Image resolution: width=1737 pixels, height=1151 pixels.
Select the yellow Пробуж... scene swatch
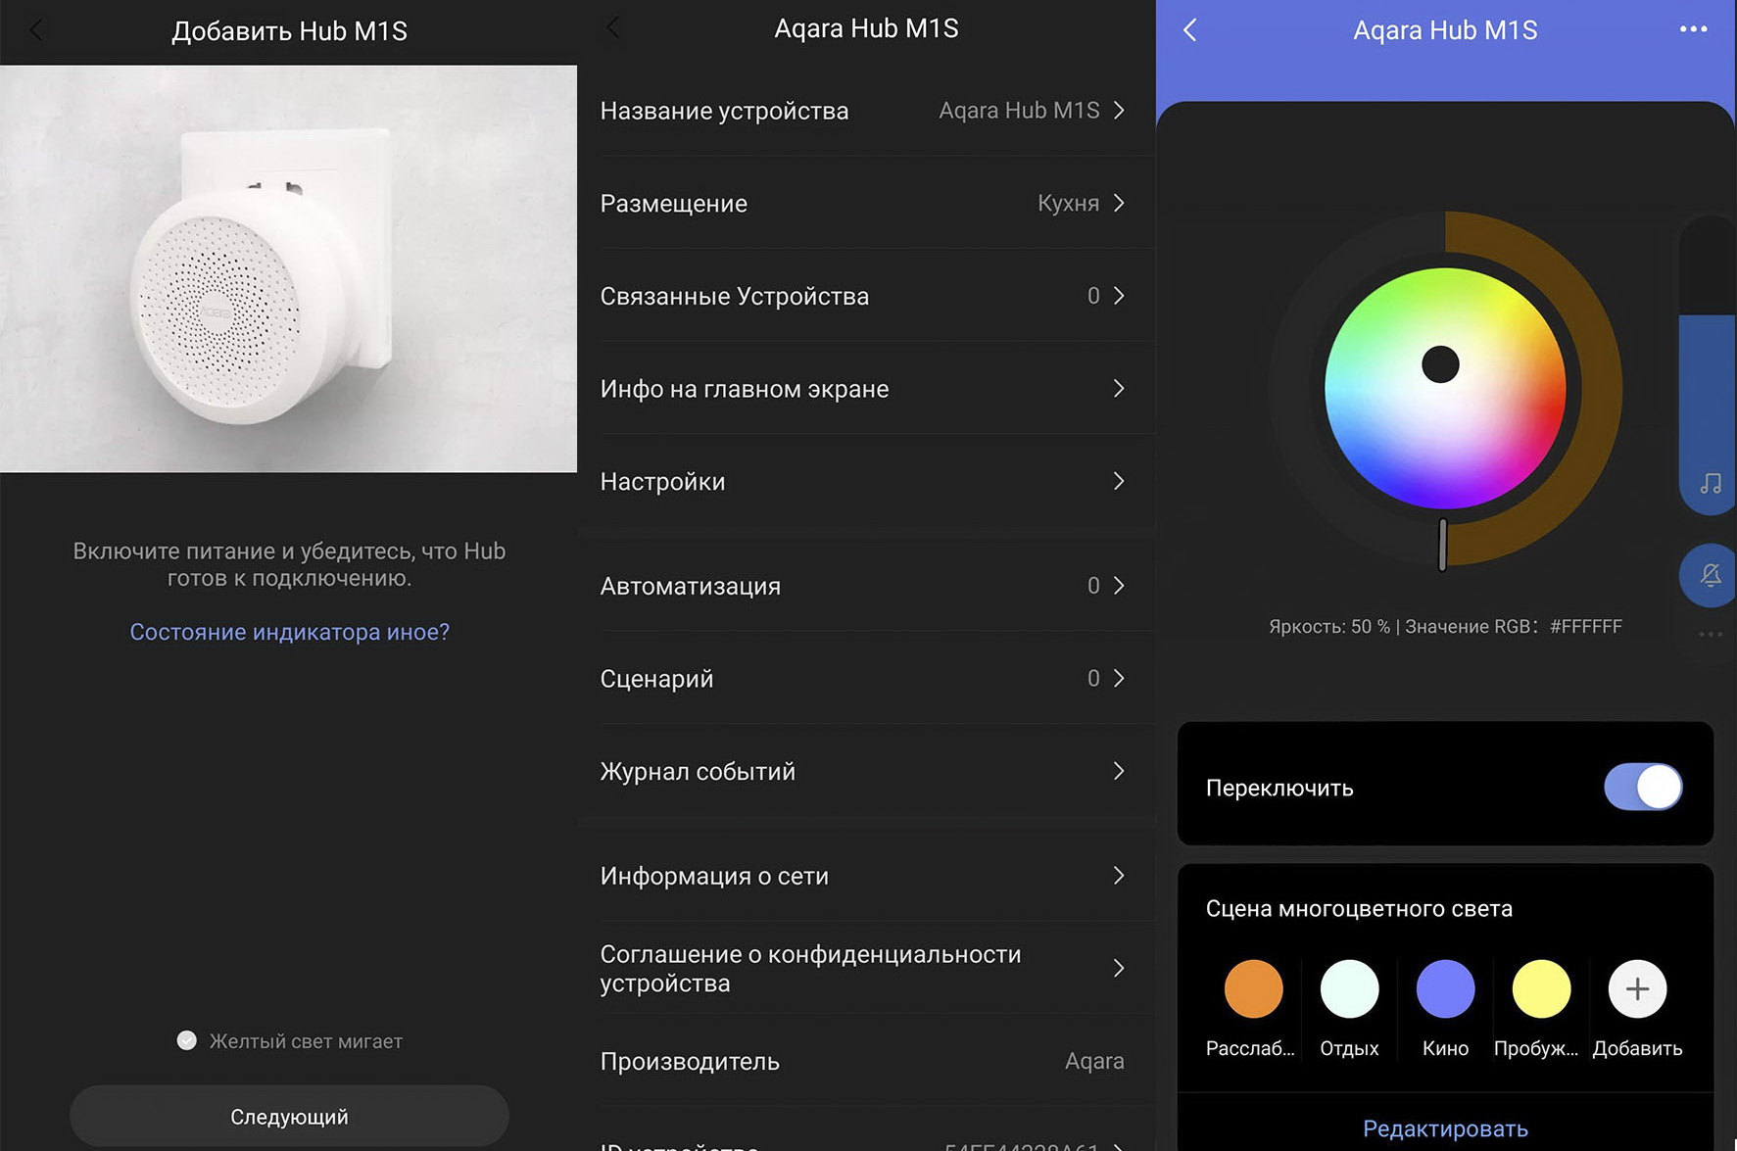click(1541, 989)
